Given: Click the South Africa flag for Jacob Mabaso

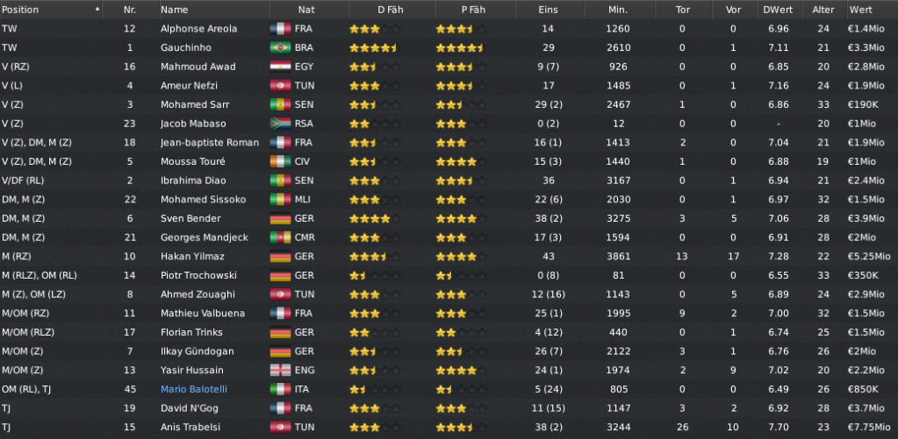Looking at the screenshot, I should pos(281,124).
